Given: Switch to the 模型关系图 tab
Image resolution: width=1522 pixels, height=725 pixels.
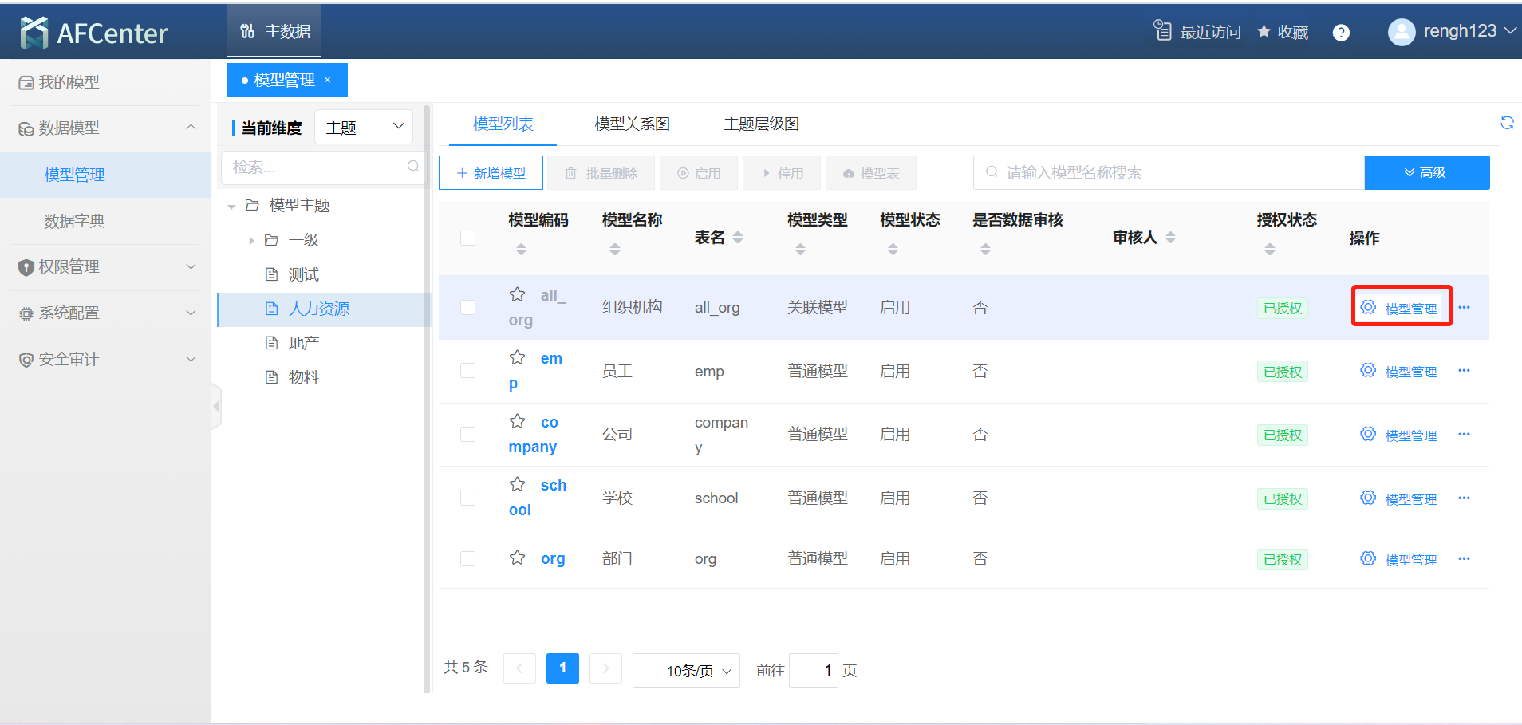Looking at the screenshot, I should coord(633,124).
